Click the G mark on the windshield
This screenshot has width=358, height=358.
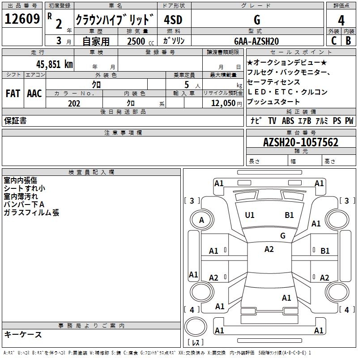pos(283,235)
